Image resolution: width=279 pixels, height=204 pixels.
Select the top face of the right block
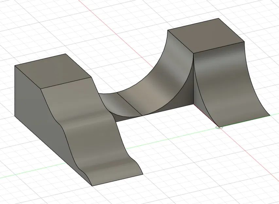[206, 36]
